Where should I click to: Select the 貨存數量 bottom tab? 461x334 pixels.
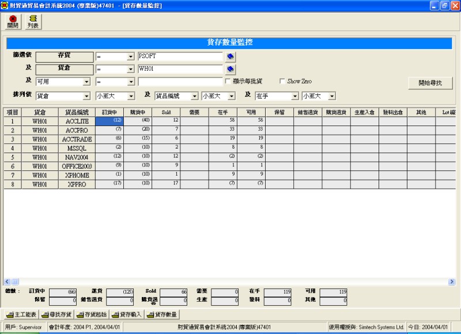163,314
